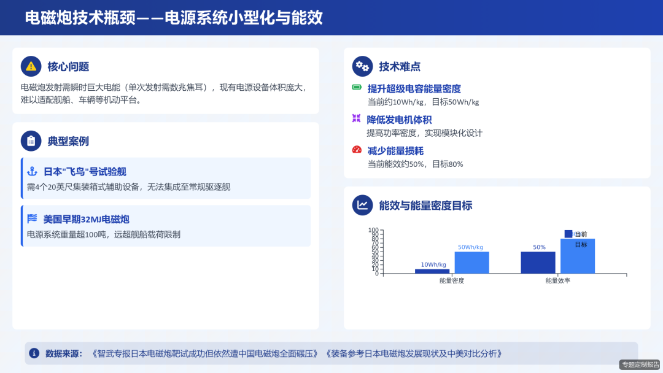Screen dimensions: 663x373
Task: Click the line-chart icon next to 能效与能量密度目标
Action: point(362,206)
